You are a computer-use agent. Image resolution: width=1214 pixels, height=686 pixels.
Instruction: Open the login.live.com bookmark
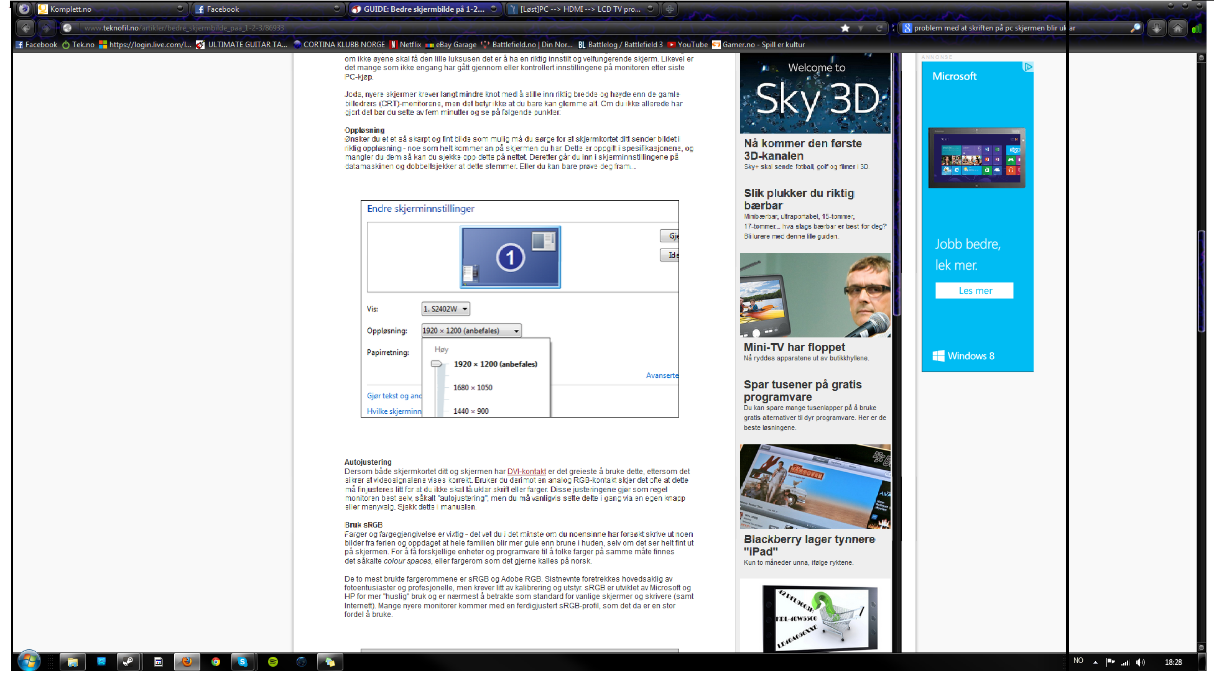click(x=145, y=45)
